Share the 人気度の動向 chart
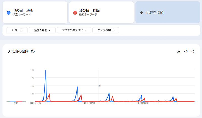202x118 pixels. click(193, 52)
